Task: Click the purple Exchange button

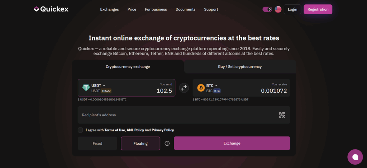Action: tap(232, 143)
